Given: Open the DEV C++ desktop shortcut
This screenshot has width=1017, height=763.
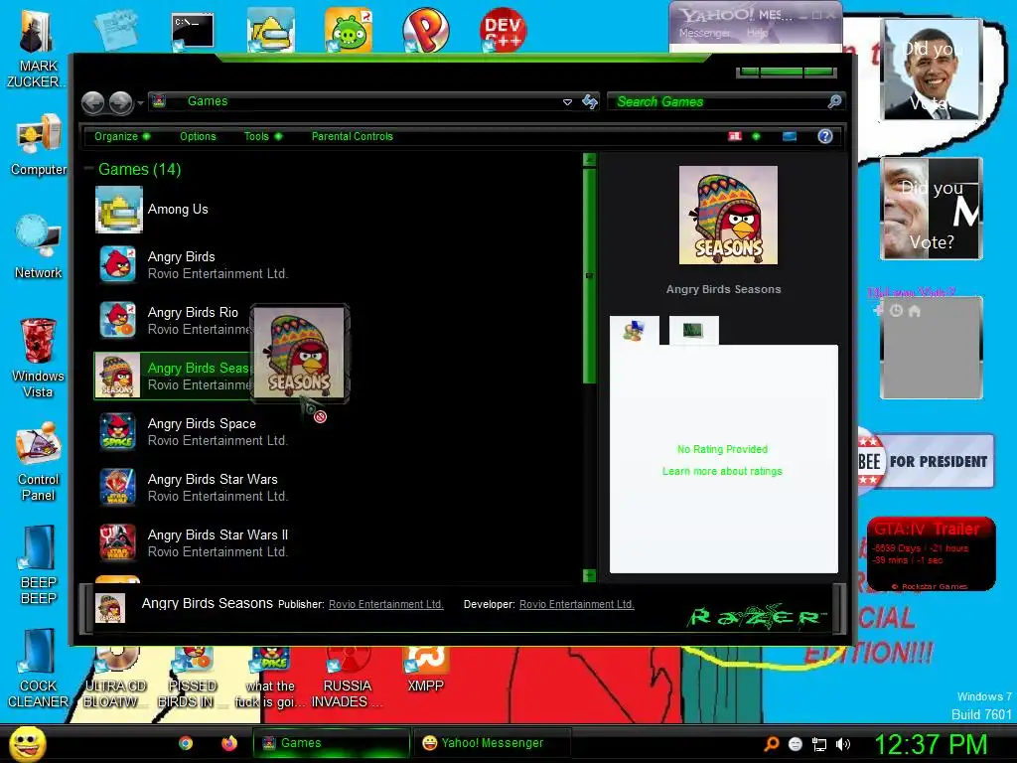Looking at the screenshot, I should click(x=504, y=30).
